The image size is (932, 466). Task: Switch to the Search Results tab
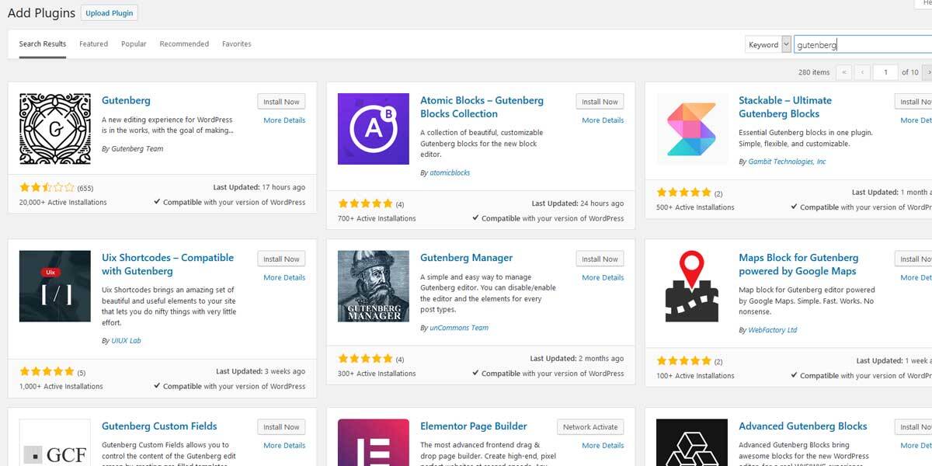click(x=43, y=44)
